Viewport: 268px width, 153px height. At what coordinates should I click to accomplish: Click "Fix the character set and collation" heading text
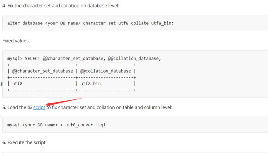point(45,6)
